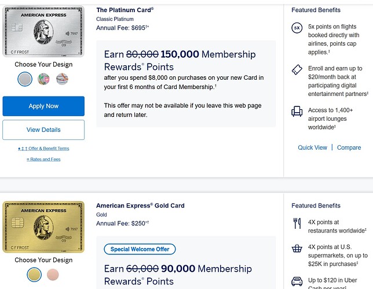Click the Uber Cash car icon
Screen dimensions: 373x289
pyautogui.click(x=297, y=280)
